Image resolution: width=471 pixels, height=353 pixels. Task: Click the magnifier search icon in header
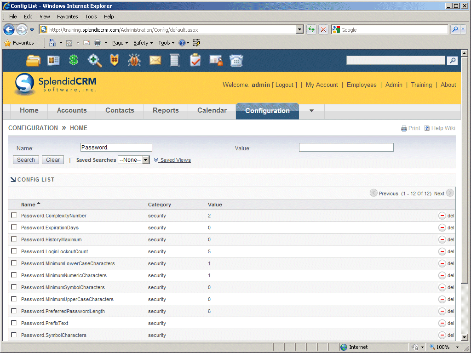coord(452,61)
